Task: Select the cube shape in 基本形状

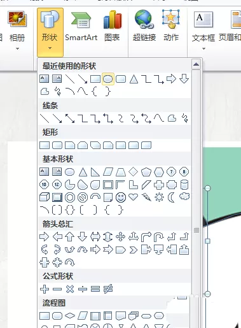Action: [45, 197]
